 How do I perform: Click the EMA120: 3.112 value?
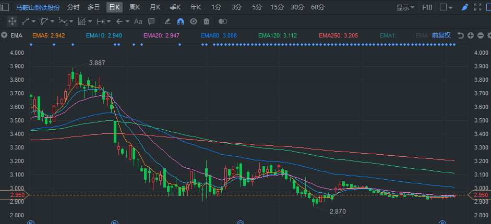pyautogui.click(x=278, y=35)
